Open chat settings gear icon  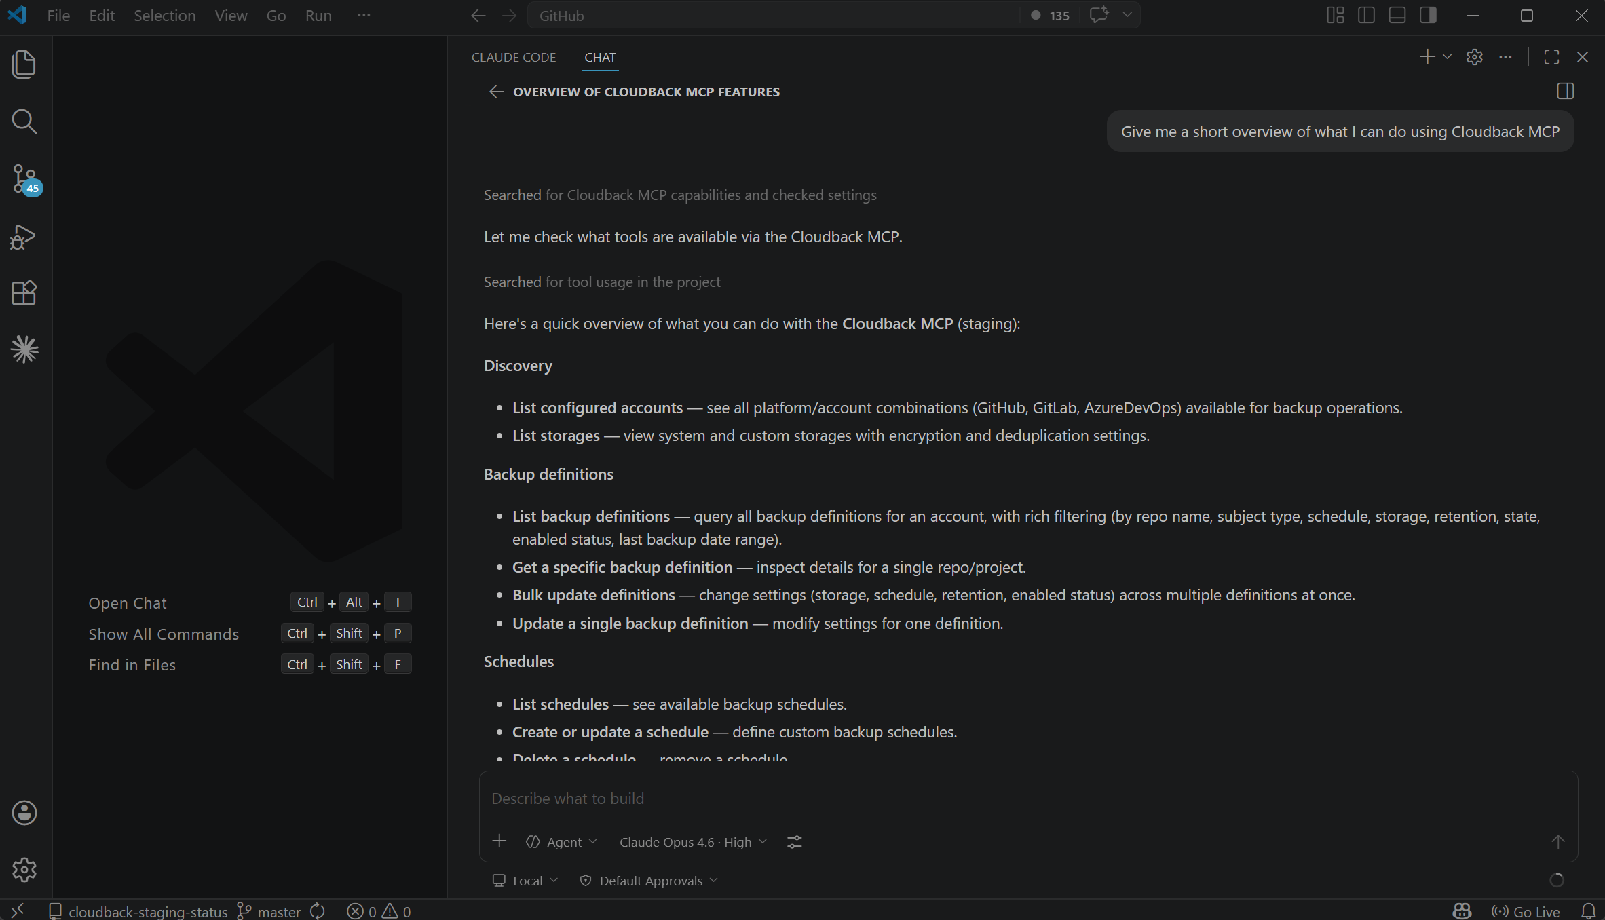coord(1474,57)
